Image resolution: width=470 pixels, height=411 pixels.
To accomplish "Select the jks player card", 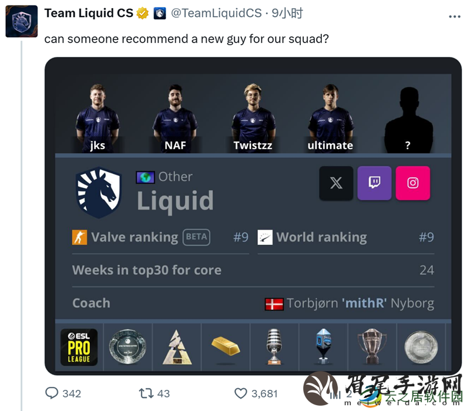I will 98,118.
